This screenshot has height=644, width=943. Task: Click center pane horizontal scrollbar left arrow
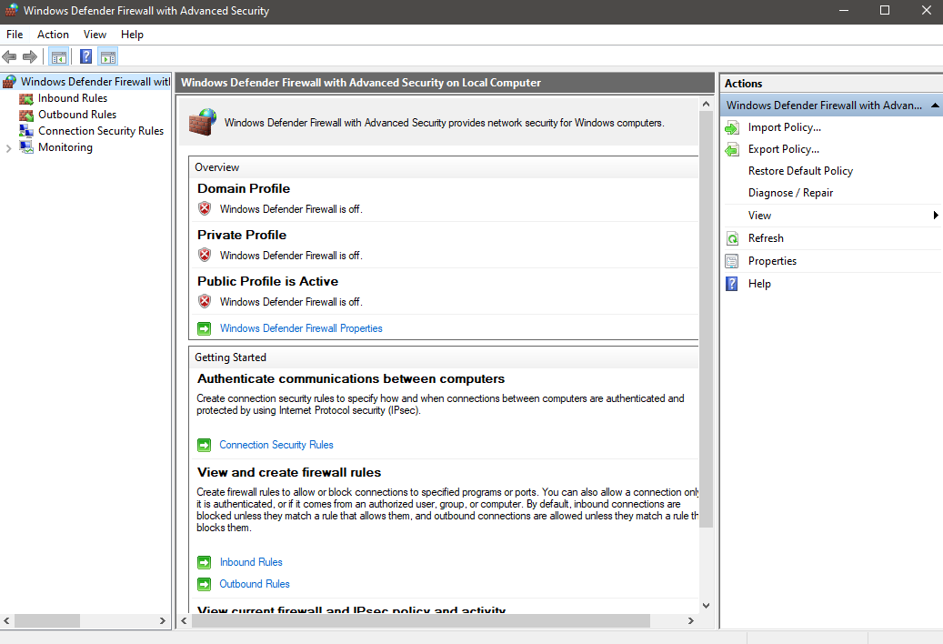(184, 620)
